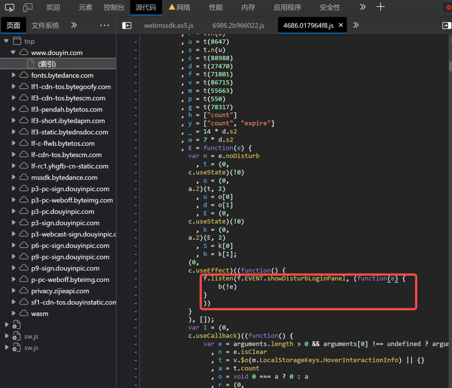
Task: Switch to 6986.2b966022.js file tab
Action: (x=239, y=25)
